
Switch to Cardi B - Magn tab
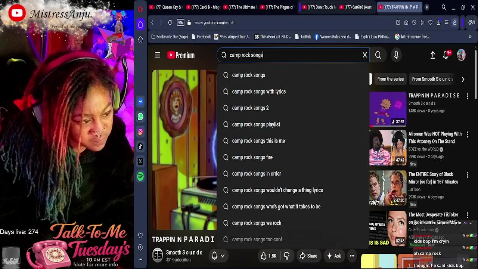[x=204, y=7]
